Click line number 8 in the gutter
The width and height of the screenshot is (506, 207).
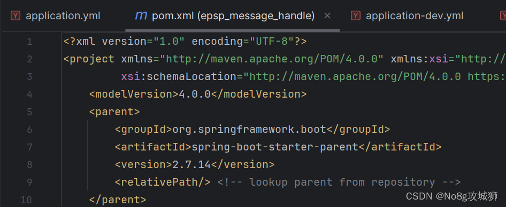(30, 165)
